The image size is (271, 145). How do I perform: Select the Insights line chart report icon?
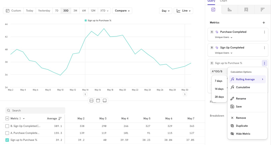[213, 10]
